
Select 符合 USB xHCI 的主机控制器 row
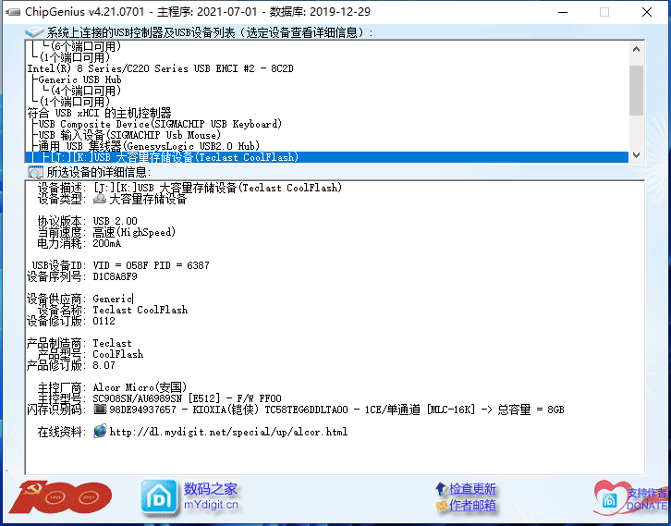[99, 113]
